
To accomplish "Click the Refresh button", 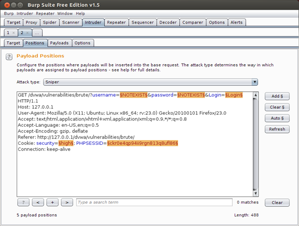I will (x=277, y=129).
